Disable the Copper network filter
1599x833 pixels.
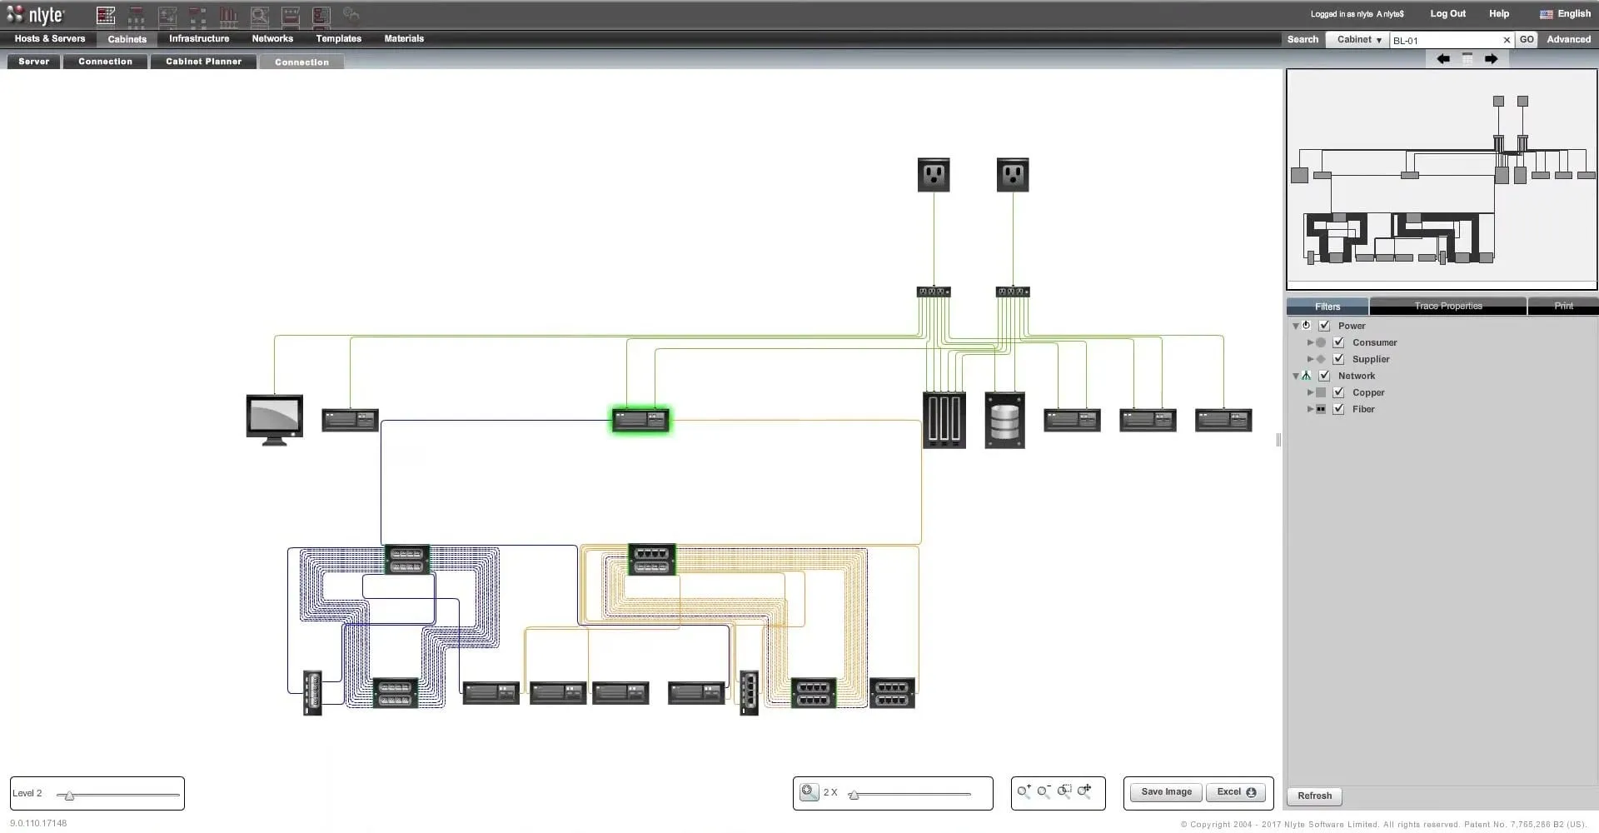coord(1338,392)
